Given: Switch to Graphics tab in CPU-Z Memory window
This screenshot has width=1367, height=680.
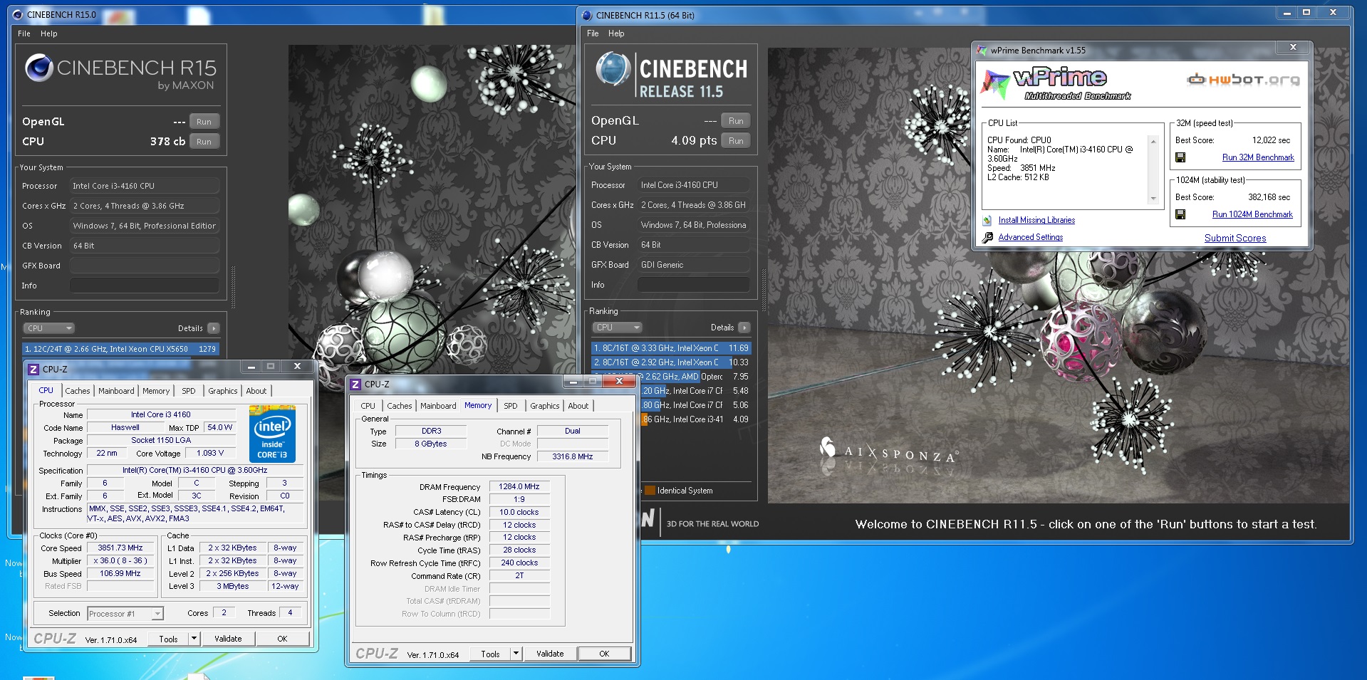Looking at the screenshot, I should (545, 406).
